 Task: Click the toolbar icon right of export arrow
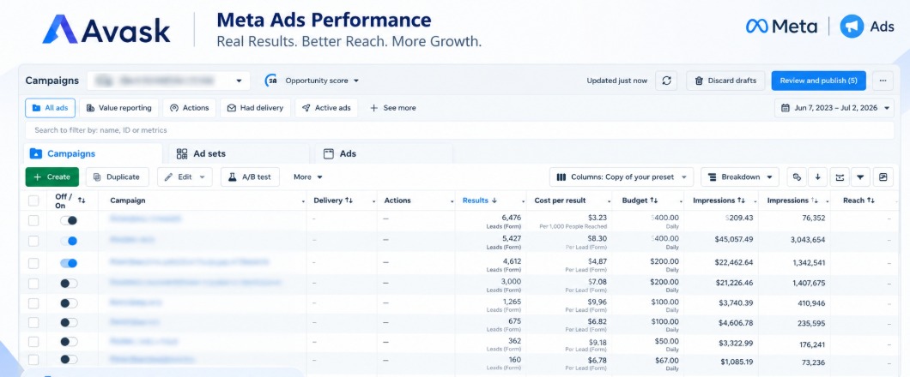840,177
